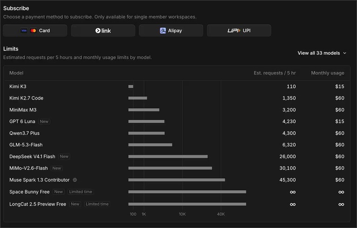Click the 1K axis label
Viewport: 357px width, 228px height.
coord(144,214)
